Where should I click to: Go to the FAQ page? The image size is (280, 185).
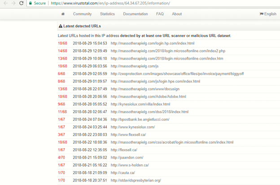160,14
